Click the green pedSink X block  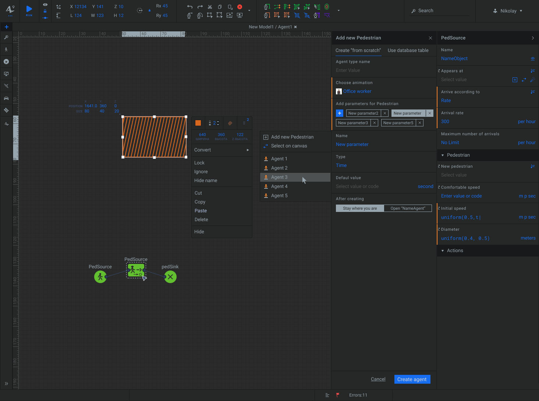pos(170,277)
